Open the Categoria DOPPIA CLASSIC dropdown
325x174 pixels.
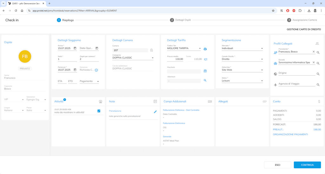click(153, 58)
